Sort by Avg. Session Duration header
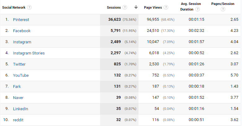This screenshot has width=242, height=126. pos(191,4)
